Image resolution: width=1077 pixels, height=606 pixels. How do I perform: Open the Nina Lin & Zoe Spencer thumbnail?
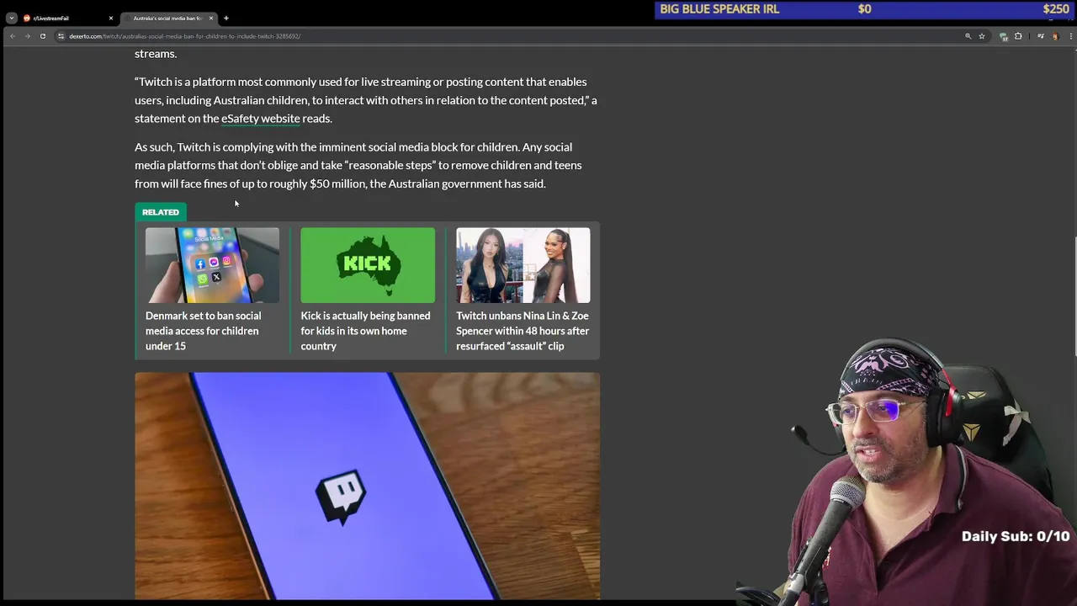tap(523, 265)
